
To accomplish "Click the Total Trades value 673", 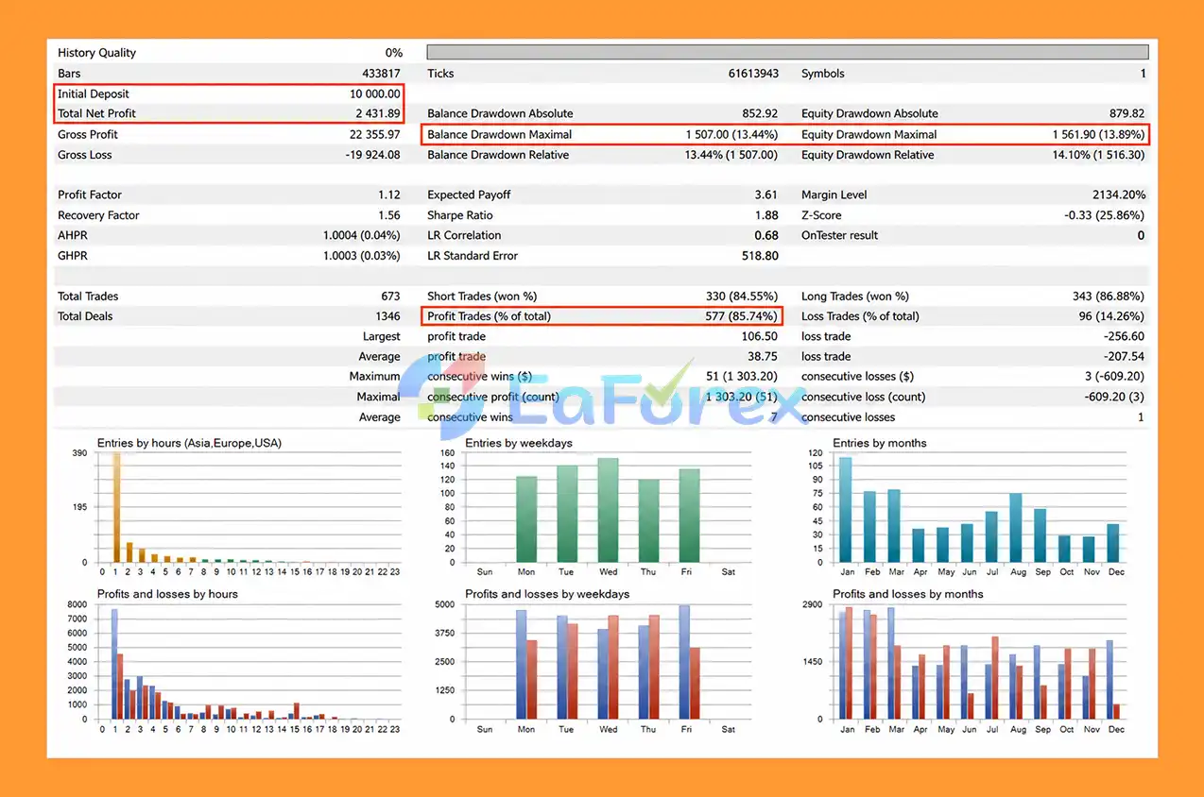I will [390, 297].
